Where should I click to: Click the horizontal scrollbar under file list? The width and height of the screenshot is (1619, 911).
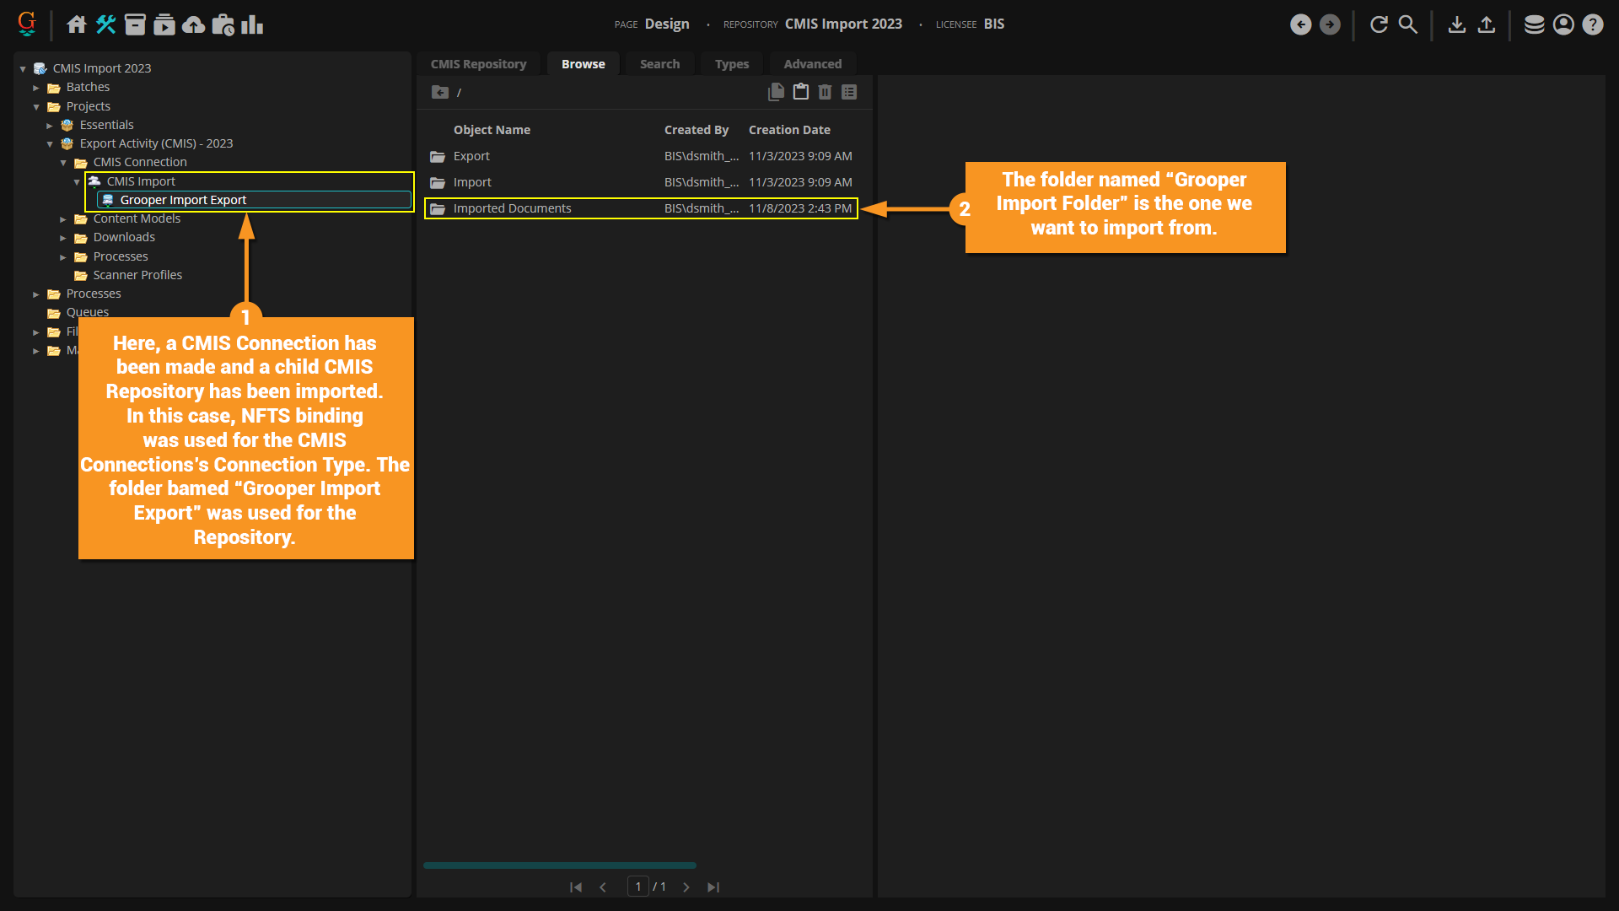[x=559, y=865]
